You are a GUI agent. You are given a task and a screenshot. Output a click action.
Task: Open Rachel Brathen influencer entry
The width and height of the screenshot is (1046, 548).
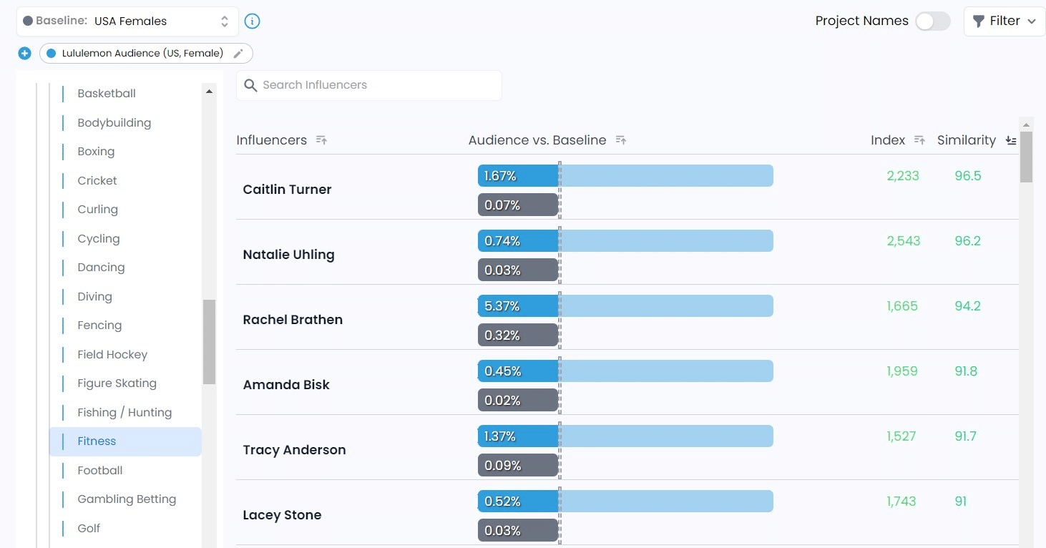(293, 320)
